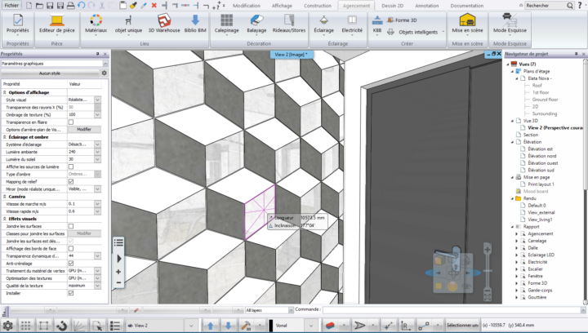Switch to Construction ribbon tab
Viewport: 588px width, 333px height.
click(x=318, y=6)
